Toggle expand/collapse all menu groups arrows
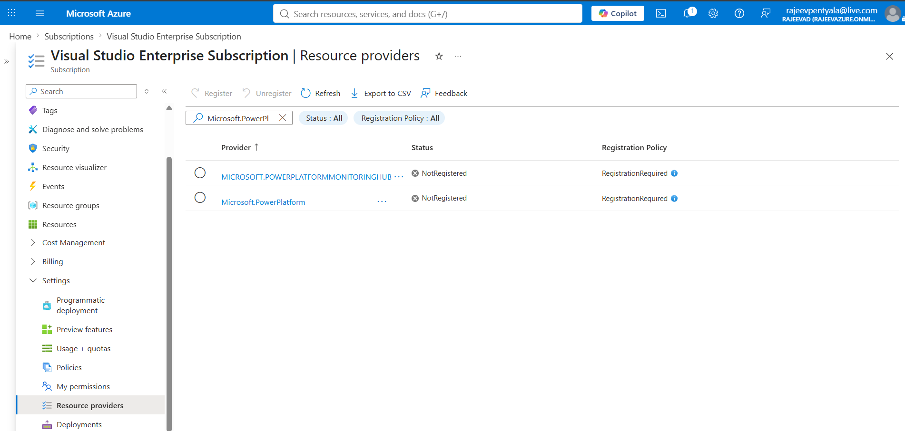Viewport: 905px width, 431px height. coord(147,91)
